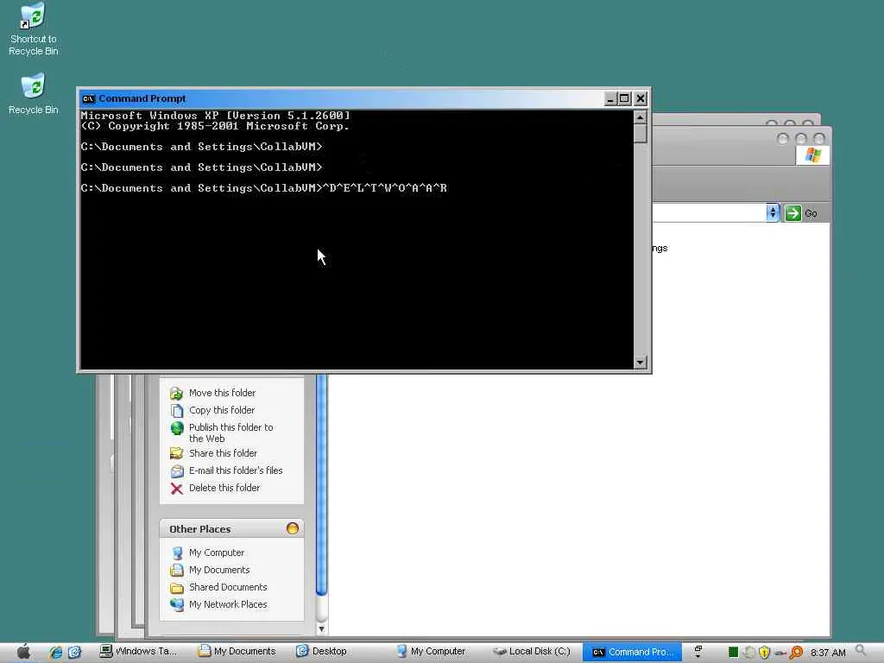Click the Share this folder icon

coord(176,453)
